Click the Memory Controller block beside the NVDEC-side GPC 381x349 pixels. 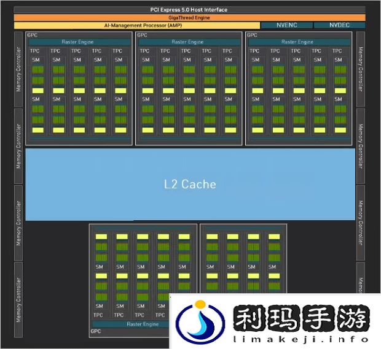pyautogui.click(x=361, y=69)
